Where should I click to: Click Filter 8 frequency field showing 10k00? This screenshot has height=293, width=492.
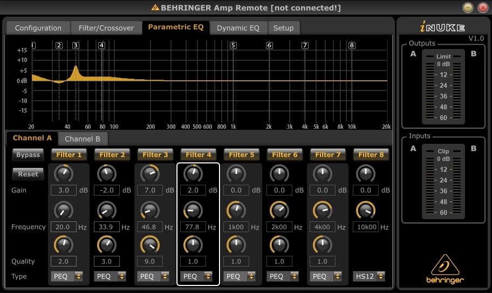[366, 227]
